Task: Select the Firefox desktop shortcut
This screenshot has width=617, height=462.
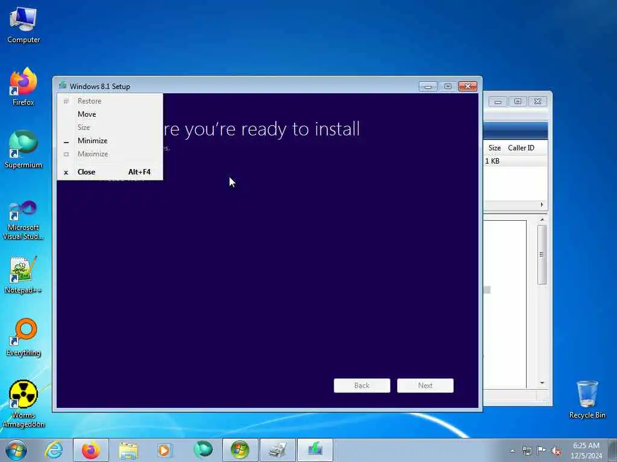Action: tap(23, 87)
